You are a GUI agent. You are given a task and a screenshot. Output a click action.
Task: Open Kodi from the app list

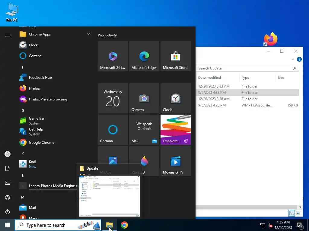tap(28, 164)
